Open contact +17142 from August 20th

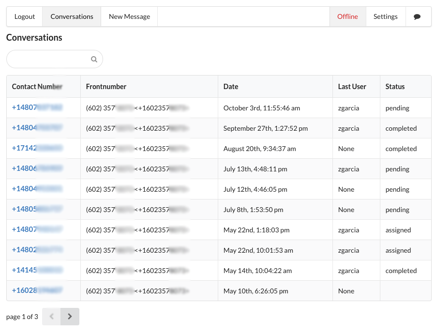coord(37,148)
